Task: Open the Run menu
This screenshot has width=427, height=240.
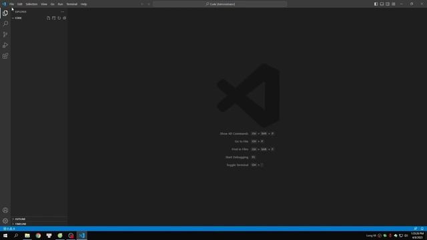Action: tap(61, 4)
